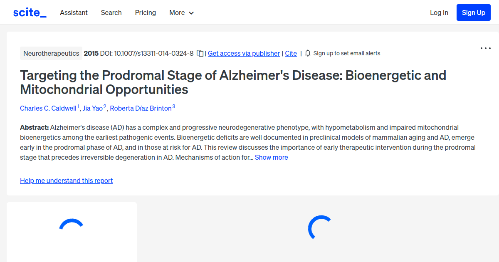The image size is (499, 262).
Task: Click Help me understand this report
Action: pos(66,180)
